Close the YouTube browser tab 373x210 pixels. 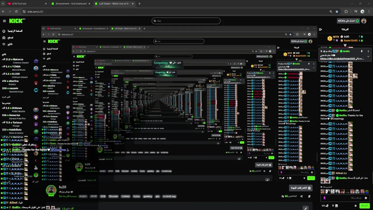coord(46,3)
